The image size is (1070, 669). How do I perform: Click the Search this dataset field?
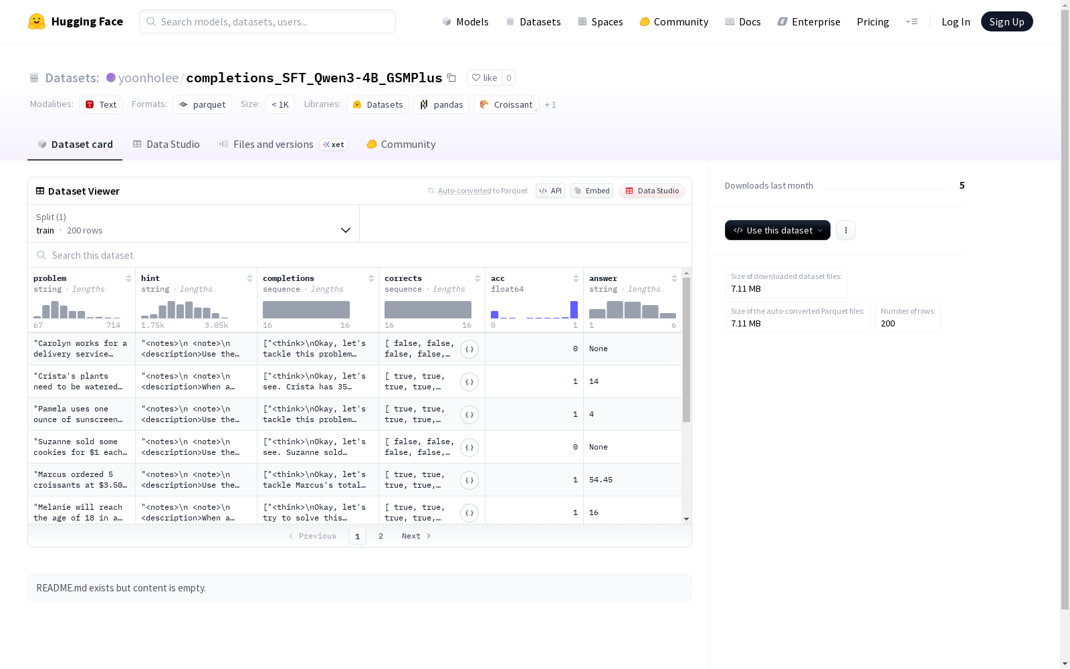tap(360, 256)
